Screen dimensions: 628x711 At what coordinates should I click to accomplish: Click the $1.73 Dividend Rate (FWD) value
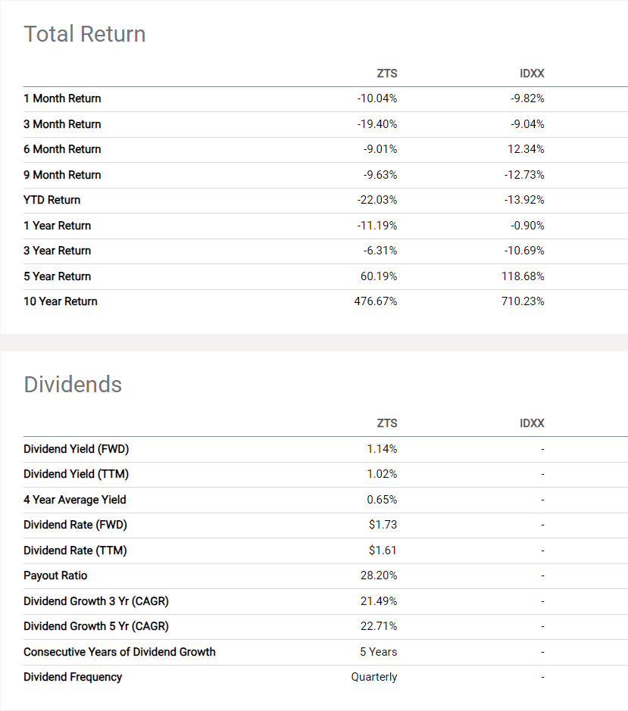[383, 525]
